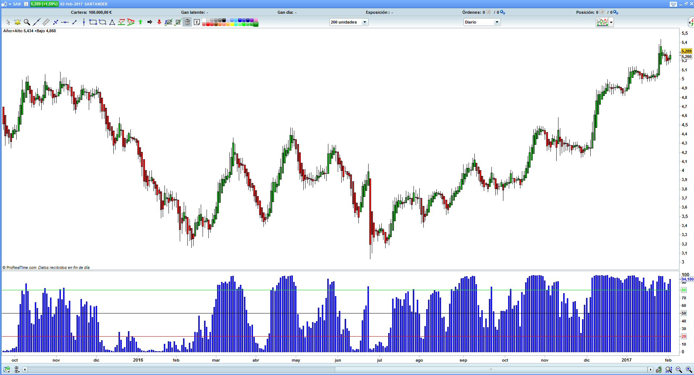
Task: Click the 2017 label on time axis
Action: click(x=626, y=360)
